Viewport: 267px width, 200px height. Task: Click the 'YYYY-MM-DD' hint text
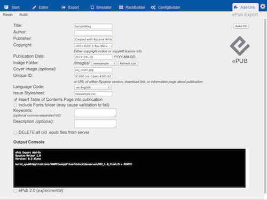click(x=124, y=57)
